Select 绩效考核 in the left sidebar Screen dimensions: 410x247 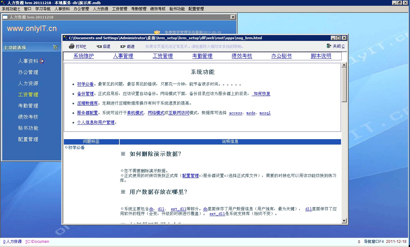point(28,117)
